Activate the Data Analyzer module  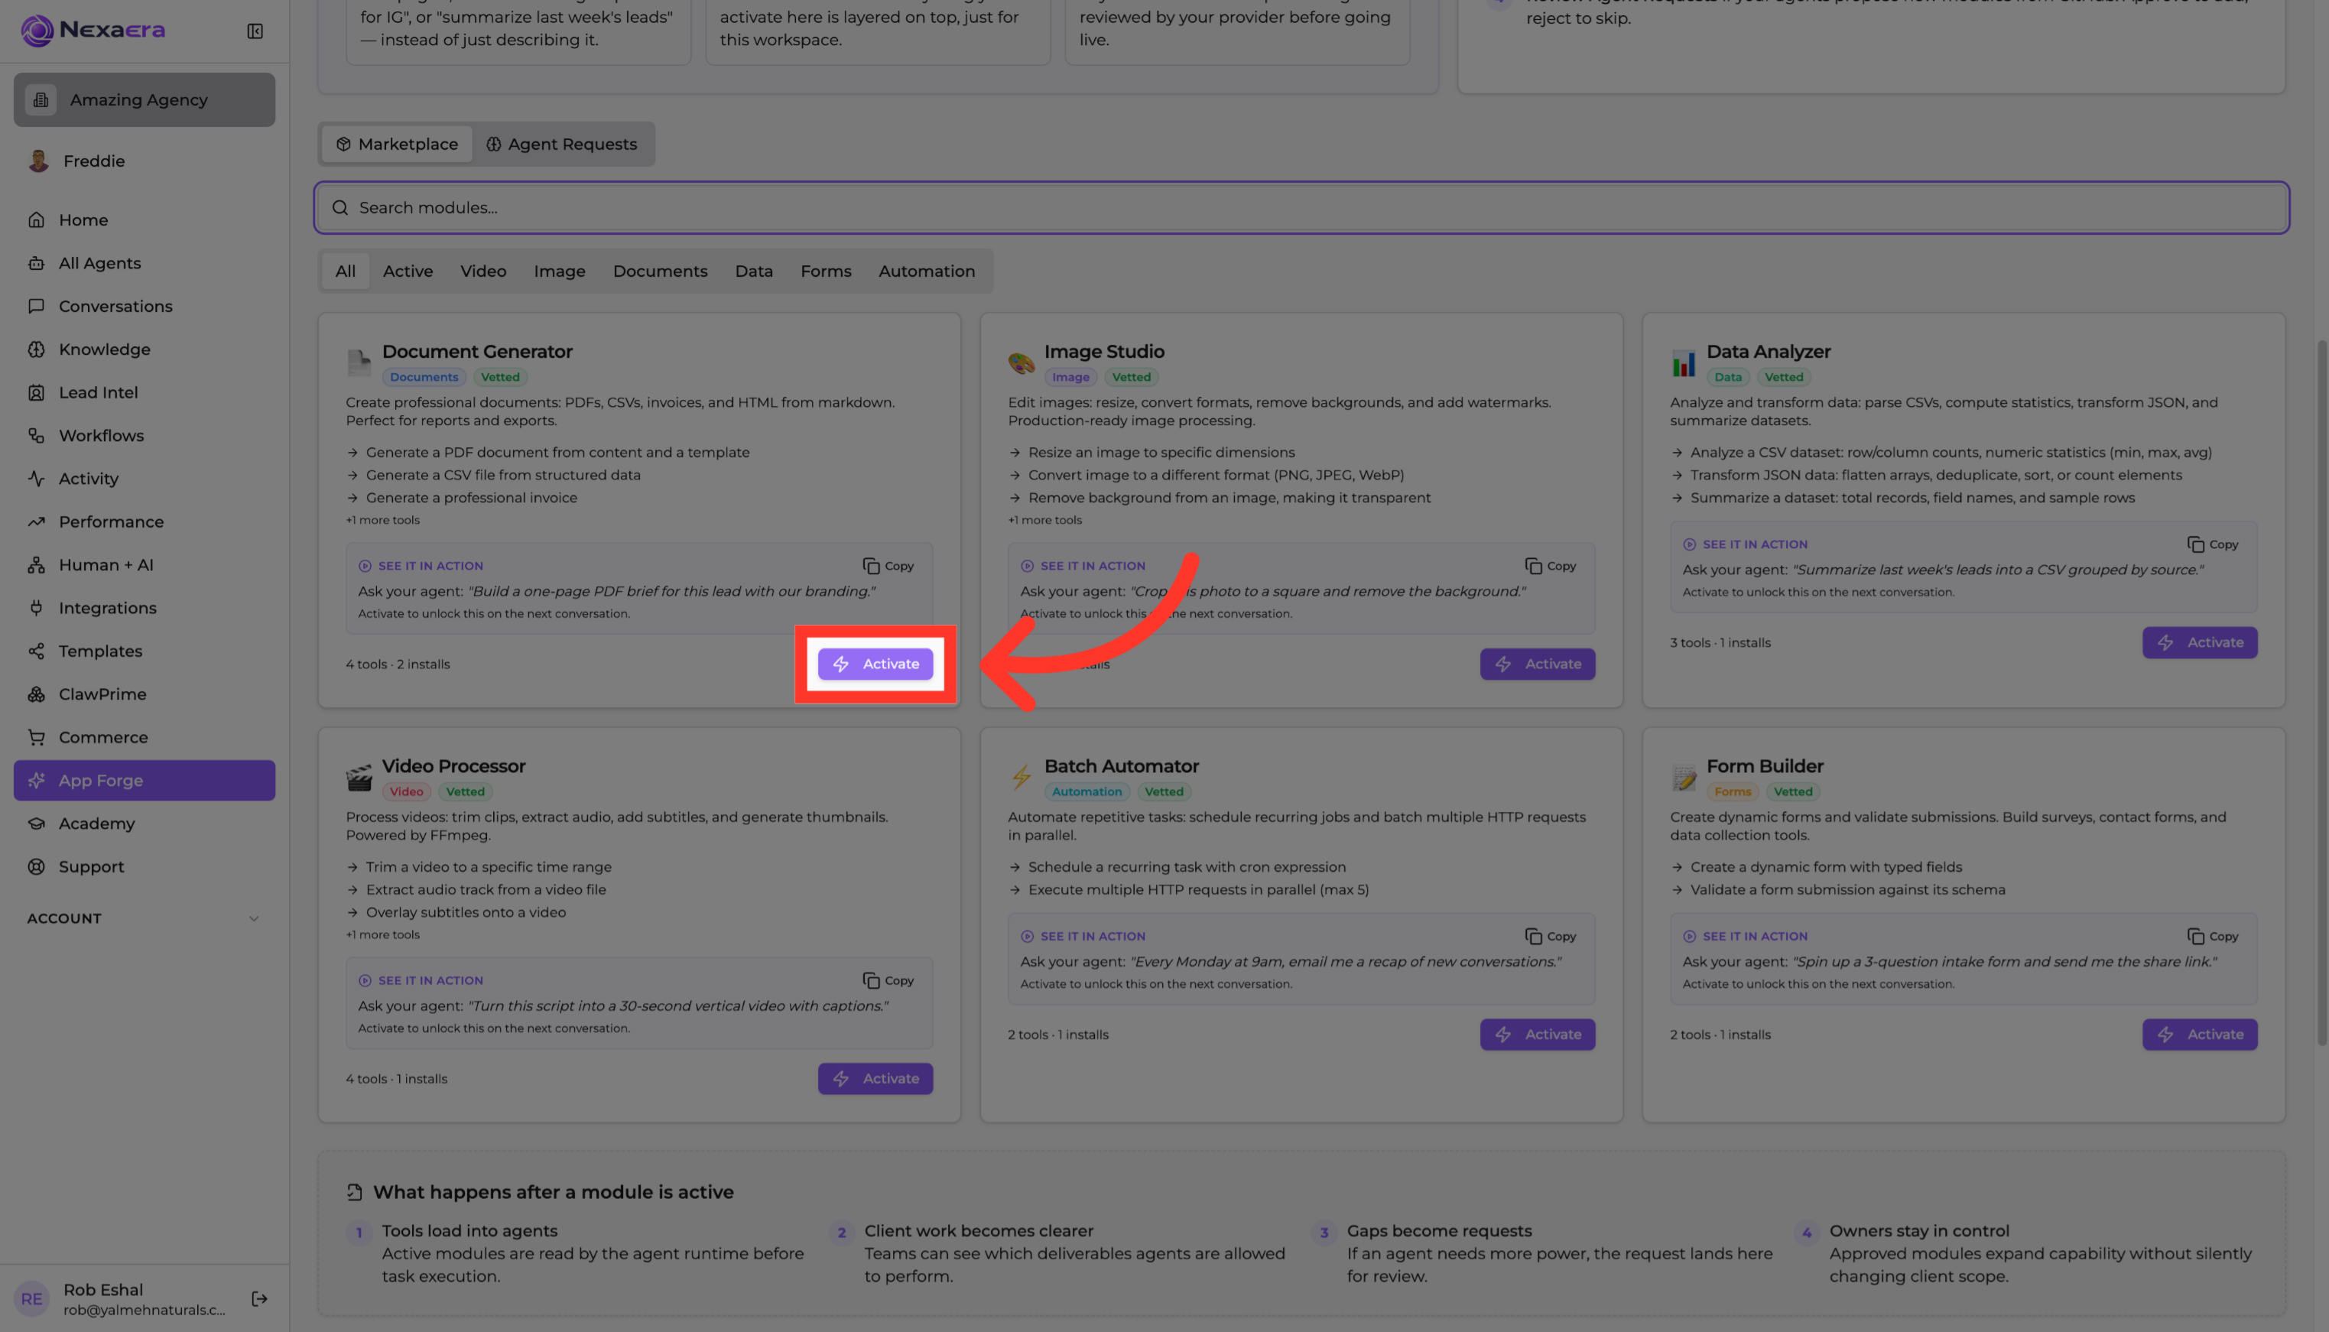coord(2200,642)
